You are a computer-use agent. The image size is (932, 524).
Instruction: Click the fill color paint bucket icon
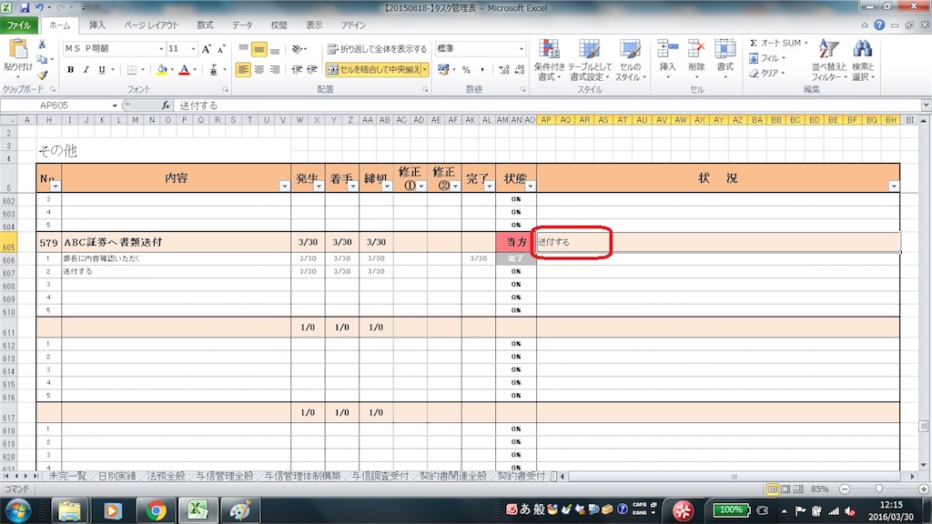162,70
